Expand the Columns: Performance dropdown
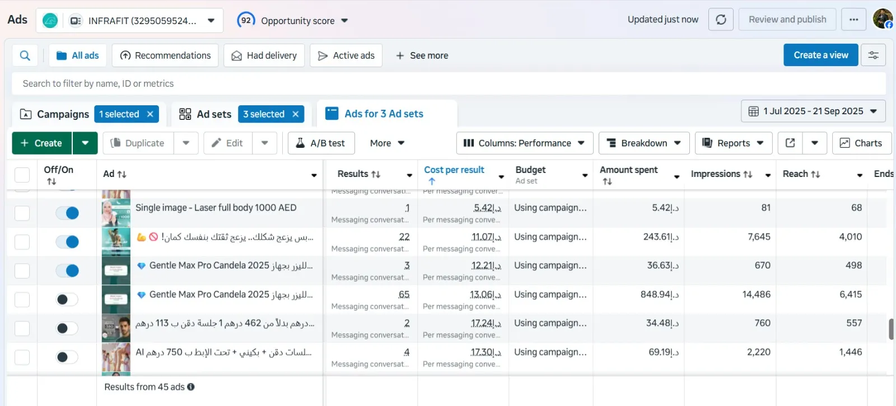Screen dimensions: 896x406 coord(524,143)
